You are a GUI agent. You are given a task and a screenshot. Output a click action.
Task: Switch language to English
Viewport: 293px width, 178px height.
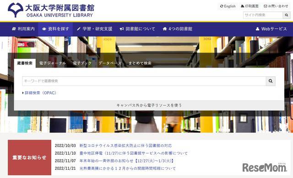(228, 6)
